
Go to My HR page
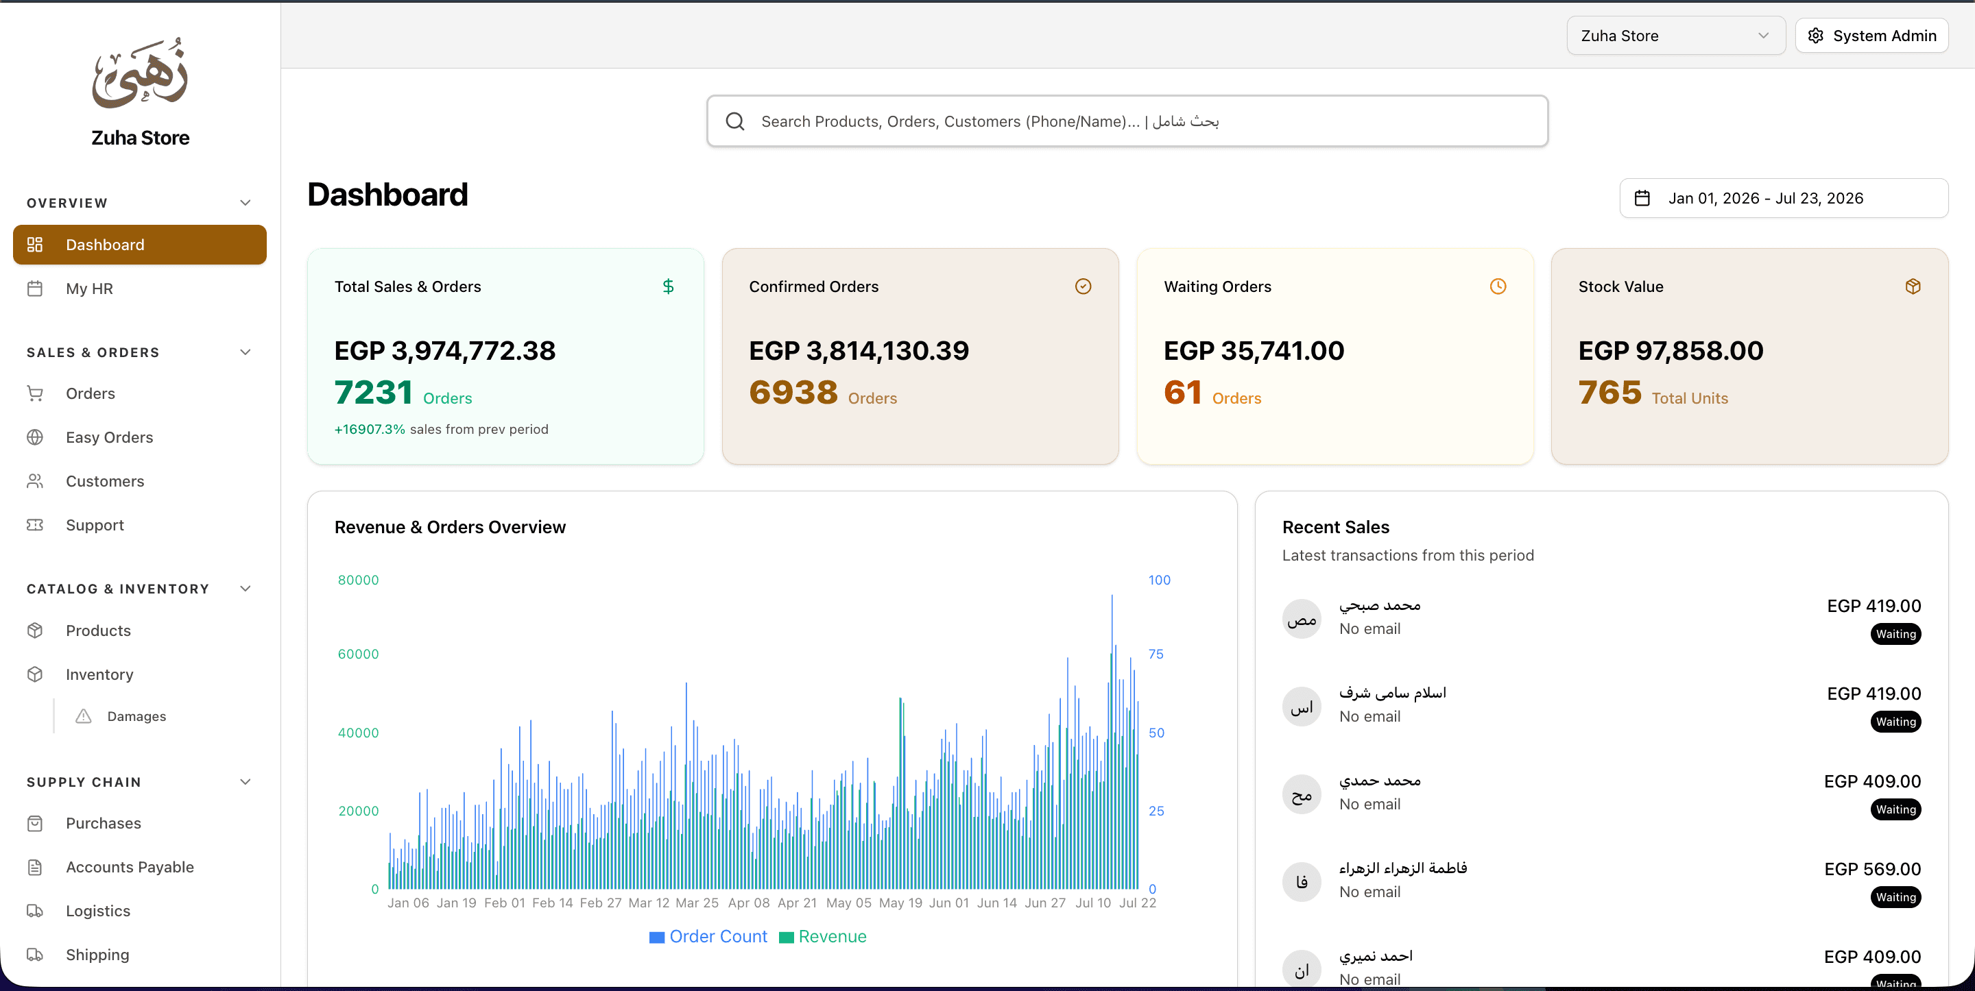[x=139, y=288]
